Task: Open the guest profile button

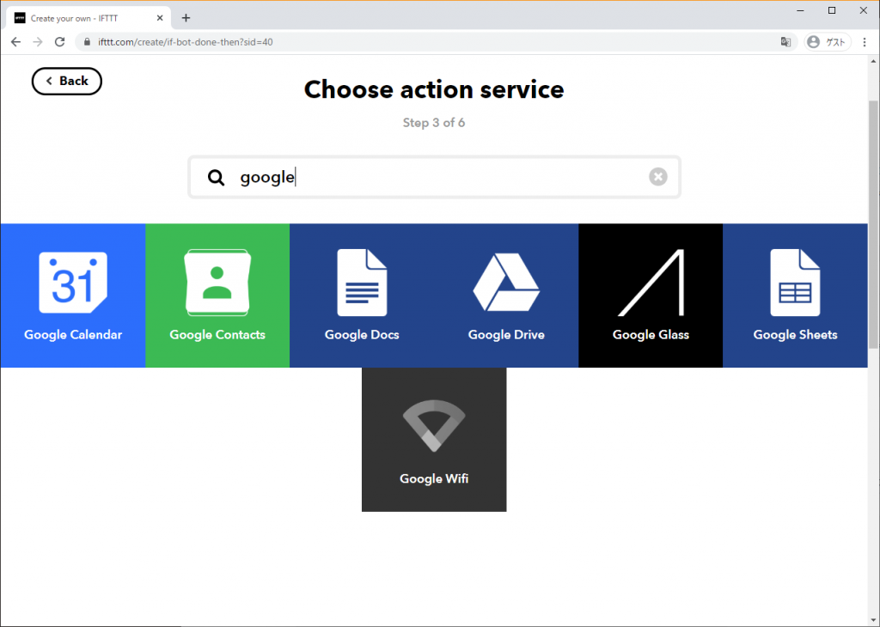Action: [x=827, y=42]
